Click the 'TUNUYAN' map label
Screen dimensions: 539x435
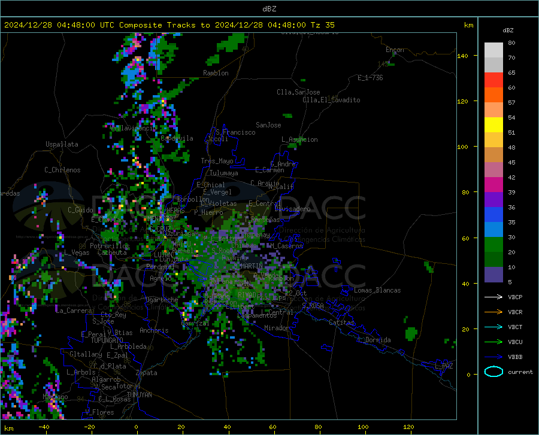tap(139, 395)
